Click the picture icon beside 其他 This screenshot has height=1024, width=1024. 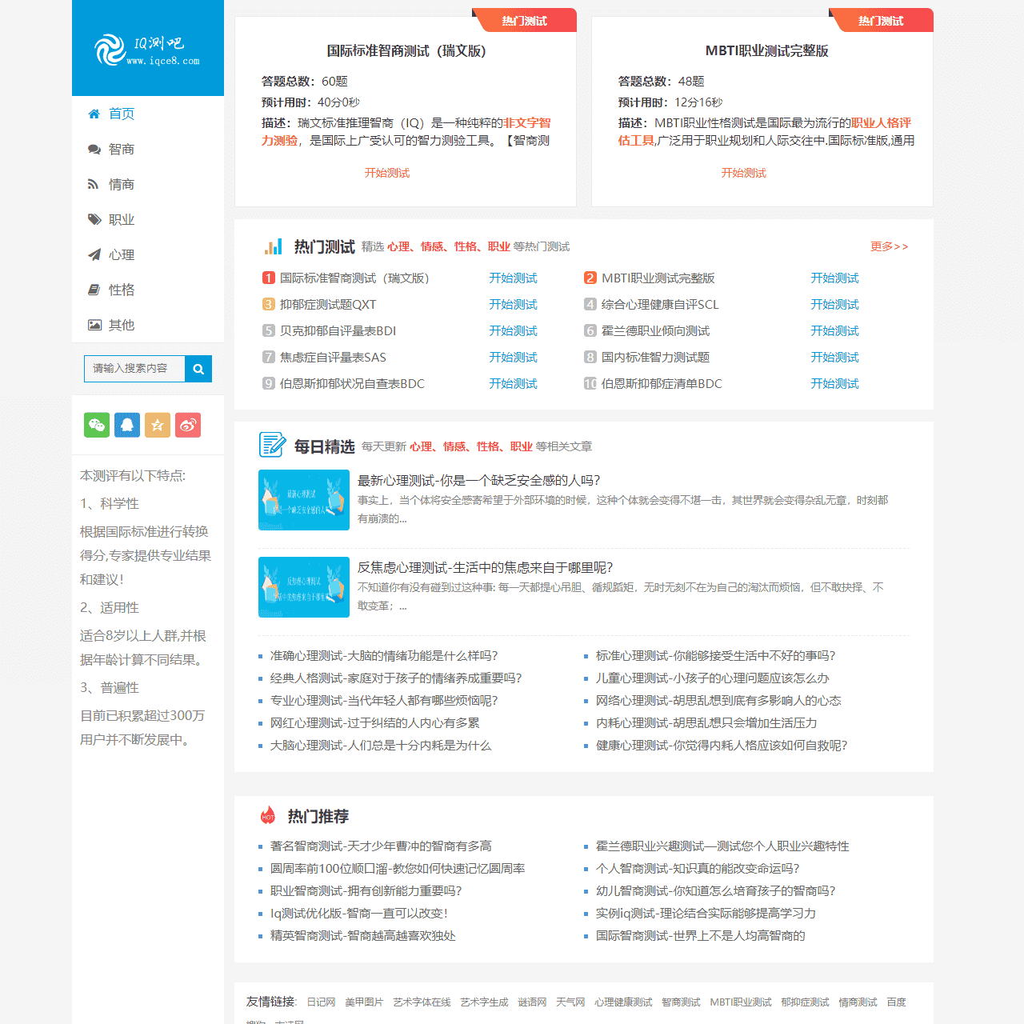point(94,325)
